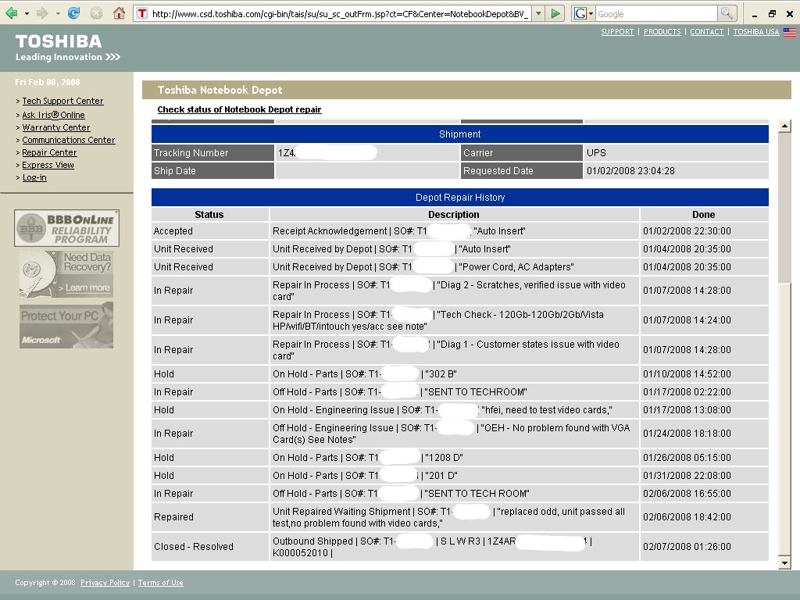Click the description mentioning "201 D"

click(454, 476)
